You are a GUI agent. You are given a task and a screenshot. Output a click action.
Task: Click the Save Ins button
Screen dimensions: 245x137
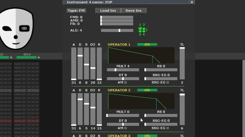point(134,10)
